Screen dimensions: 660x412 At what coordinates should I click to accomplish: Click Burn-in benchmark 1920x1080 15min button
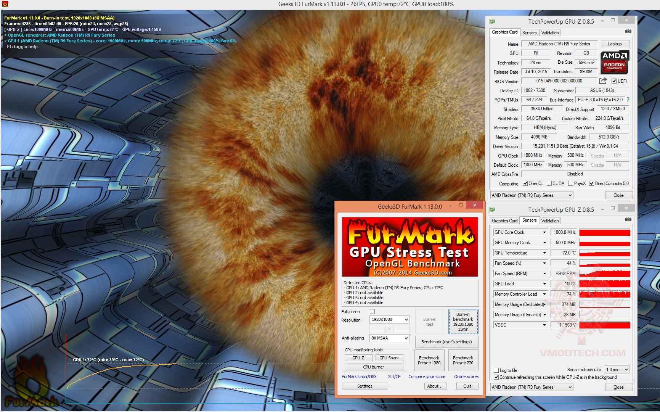463,322
